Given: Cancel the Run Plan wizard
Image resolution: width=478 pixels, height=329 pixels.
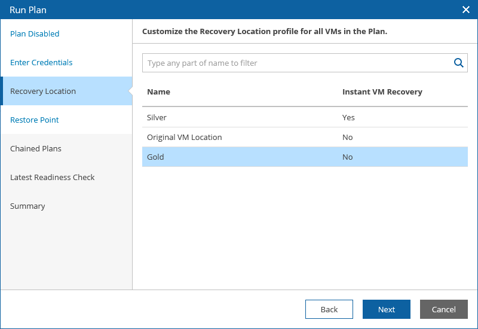Looking at the screenshot, I should 443,309.
